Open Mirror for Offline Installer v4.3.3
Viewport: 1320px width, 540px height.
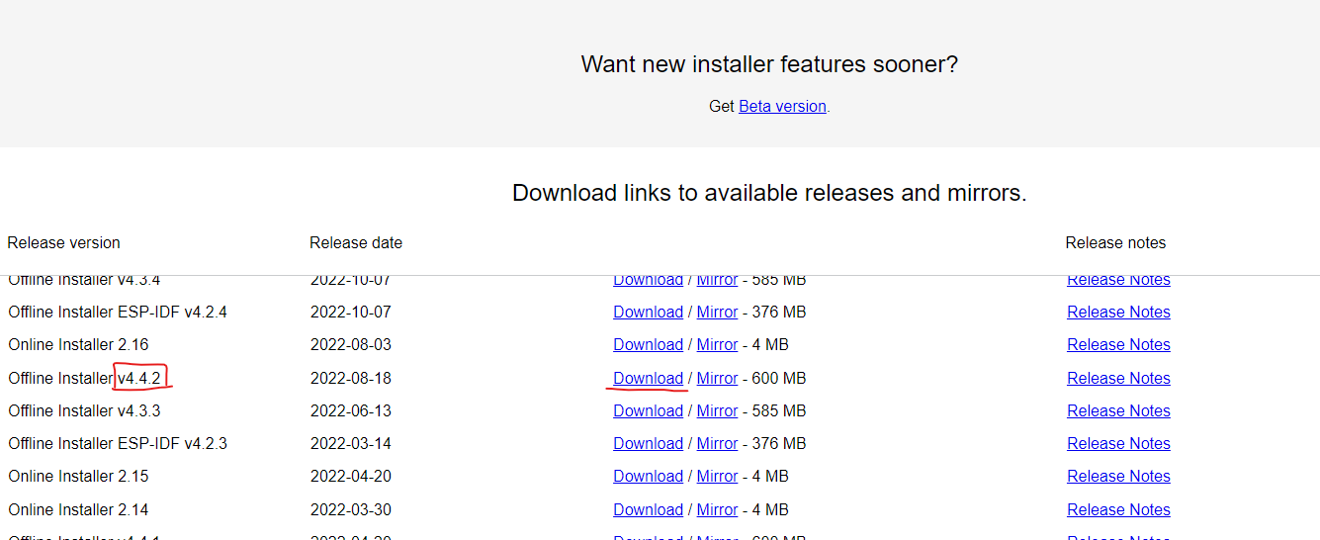click(x=717, y=410)
